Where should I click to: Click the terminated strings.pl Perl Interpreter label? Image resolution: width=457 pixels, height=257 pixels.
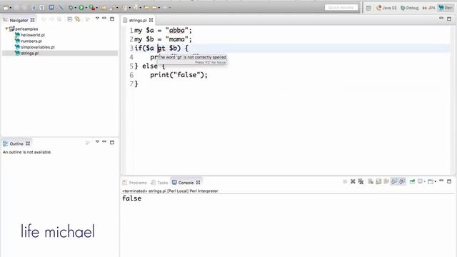coord(170,191)
